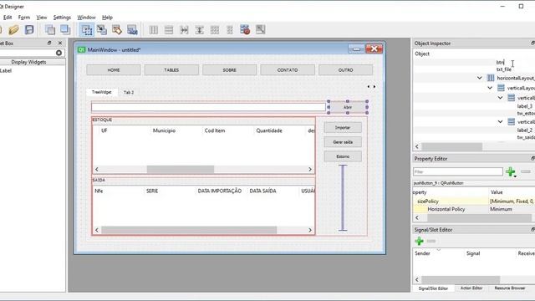This screenshot has width=535, height=301.
Task: Click the Open file folder icon
Action: click(x=13, y=30)
